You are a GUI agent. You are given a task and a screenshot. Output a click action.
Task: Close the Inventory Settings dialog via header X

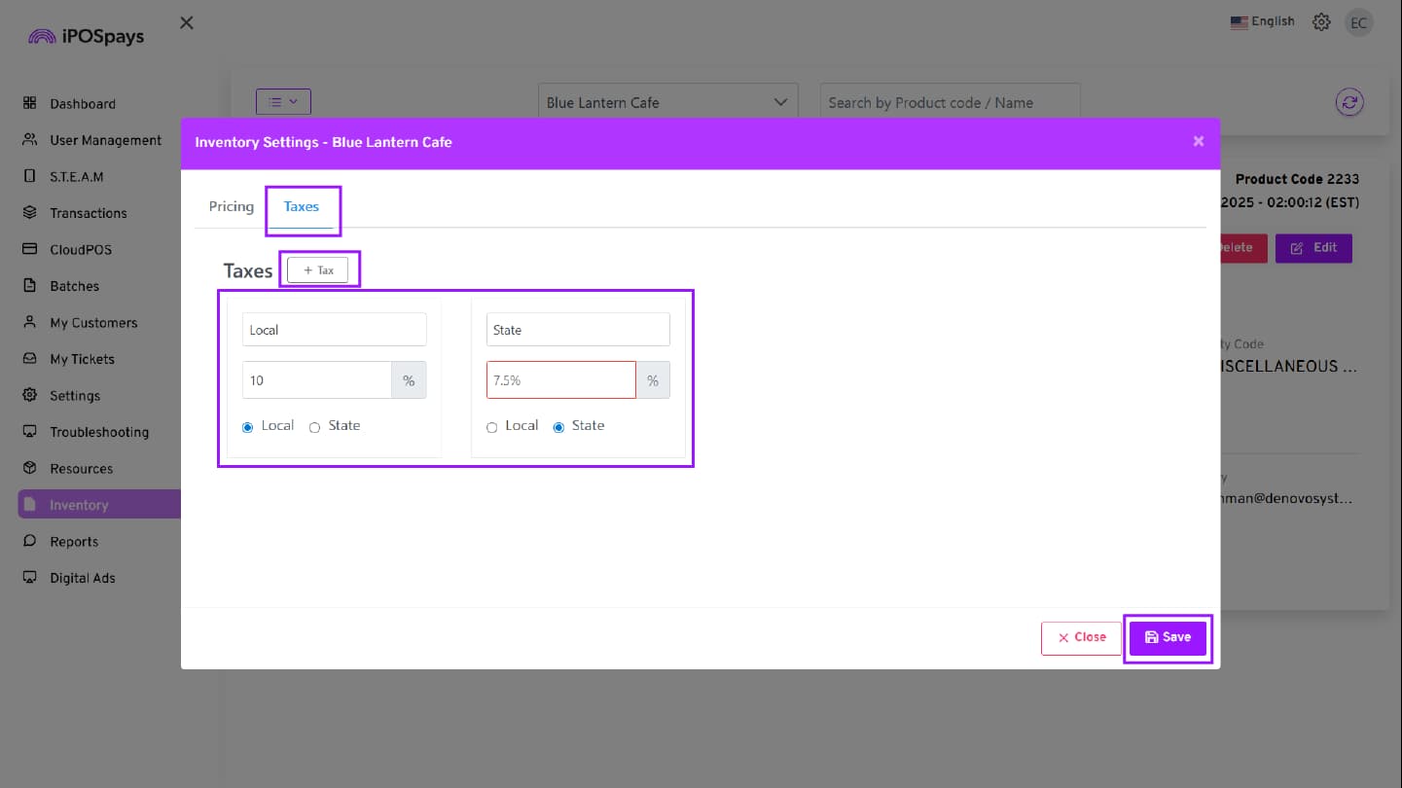click(x=1199, y=142)
